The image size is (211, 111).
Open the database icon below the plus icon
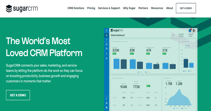pos(107,44)
